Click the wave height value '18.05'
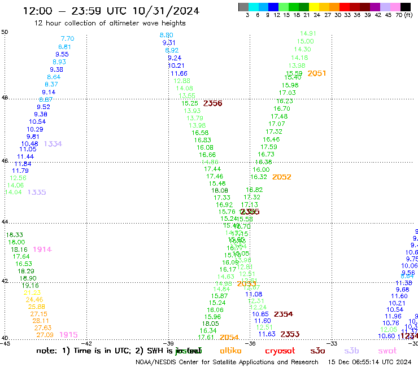The height and width of the screenshot is (367, 418). [210, 324]
